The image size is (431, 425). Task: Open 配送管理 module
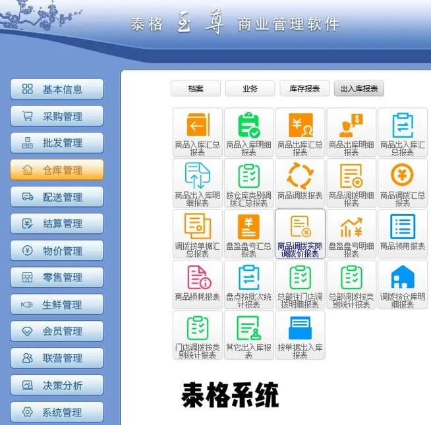click(x=57, y=197)
